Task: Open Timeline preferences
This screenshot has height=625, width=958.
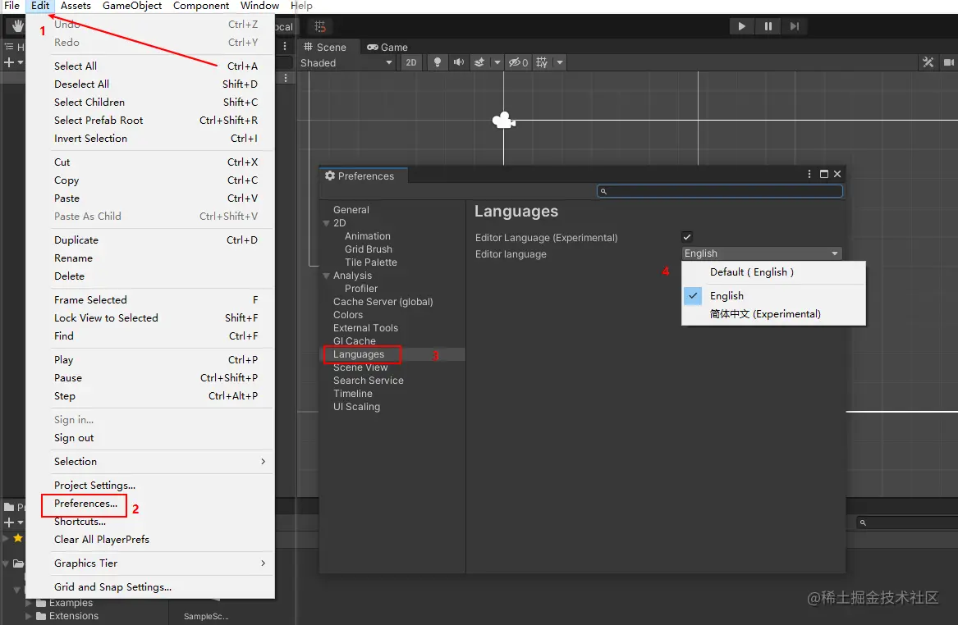Action: [352, 394]
